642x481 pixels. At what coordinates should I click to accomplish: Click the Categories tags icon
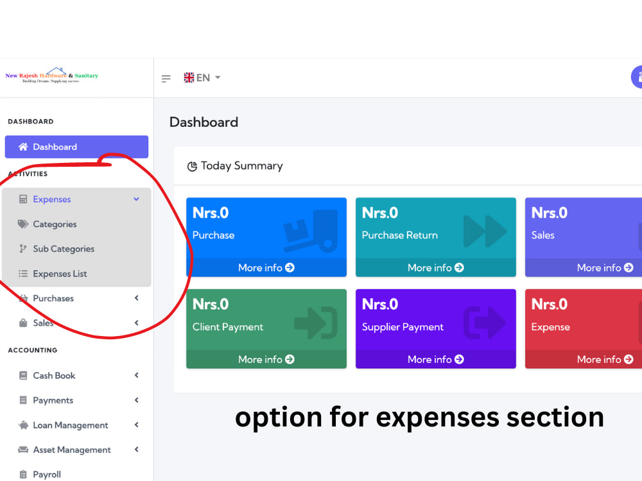click(23, 224)
